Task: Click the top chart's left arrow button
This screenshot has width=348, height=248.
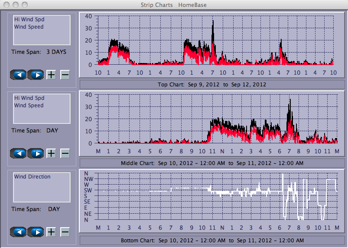Action: tap(18, 75)
